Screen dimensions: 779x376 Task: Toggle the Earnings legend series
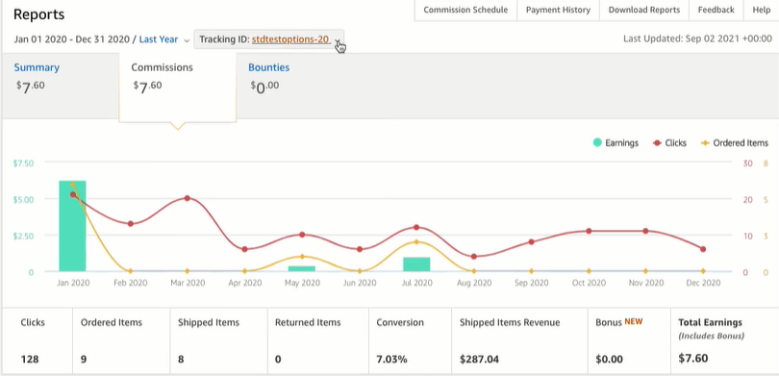tap(616, 143)
